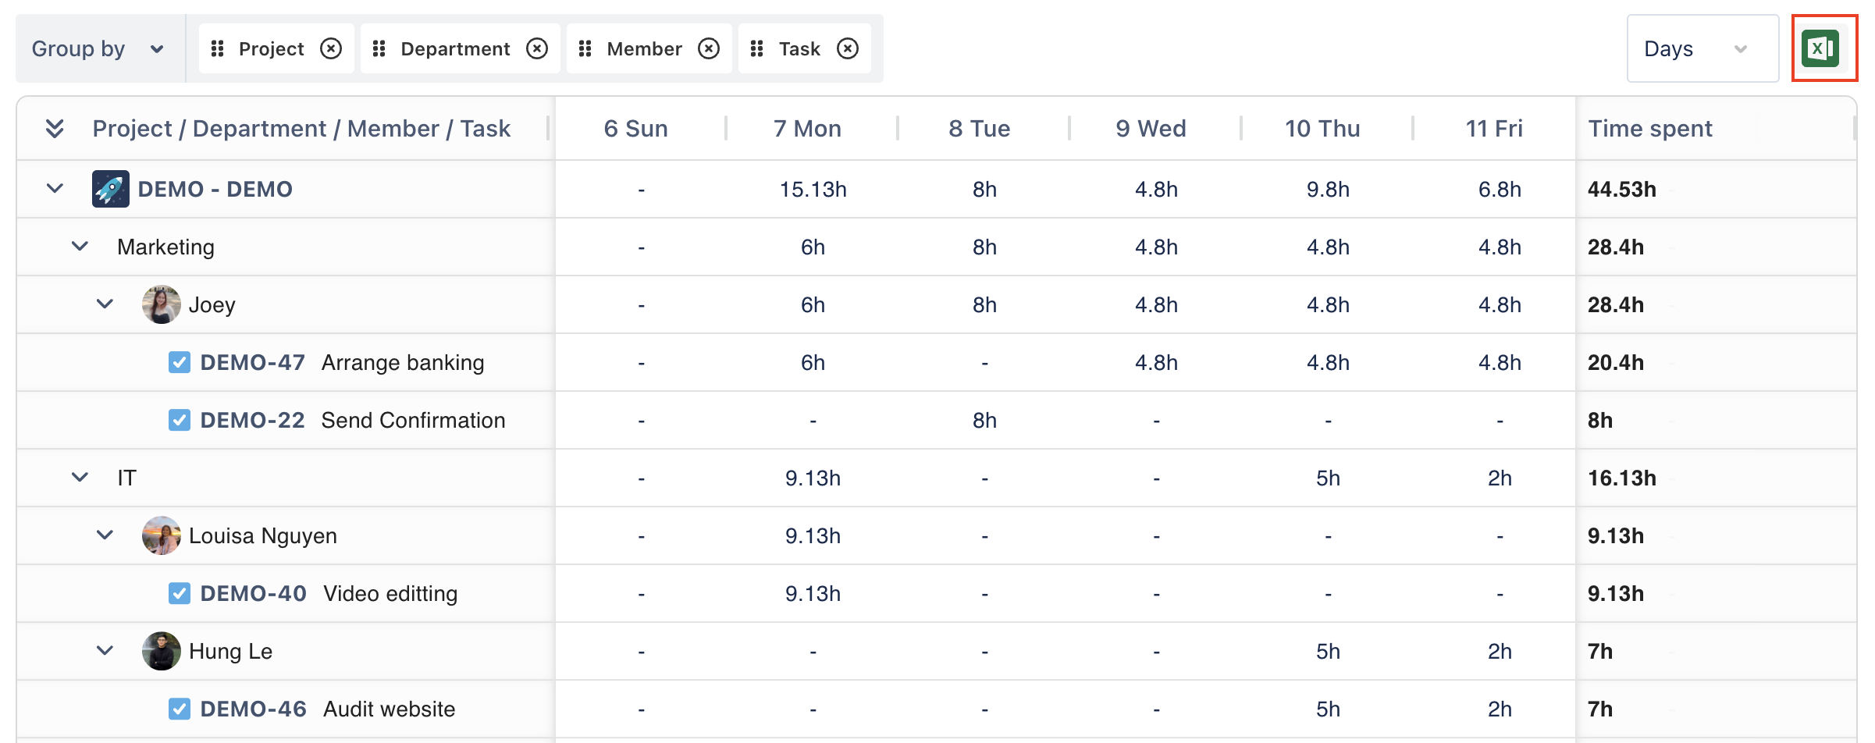The height and width of the screenshot is (743, 1875).
Task: Click Joey's avatar picture
Action: (x=161, y=304)
